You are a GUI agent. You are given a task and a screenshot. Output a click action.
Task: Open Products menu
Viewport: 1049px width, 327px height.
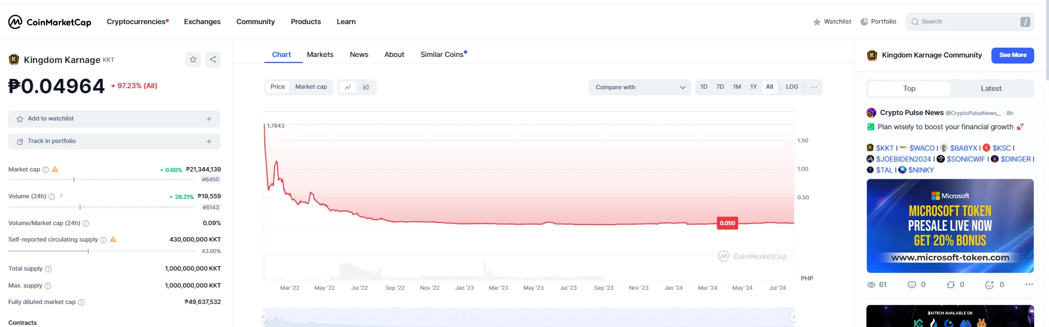pos(306,22)
